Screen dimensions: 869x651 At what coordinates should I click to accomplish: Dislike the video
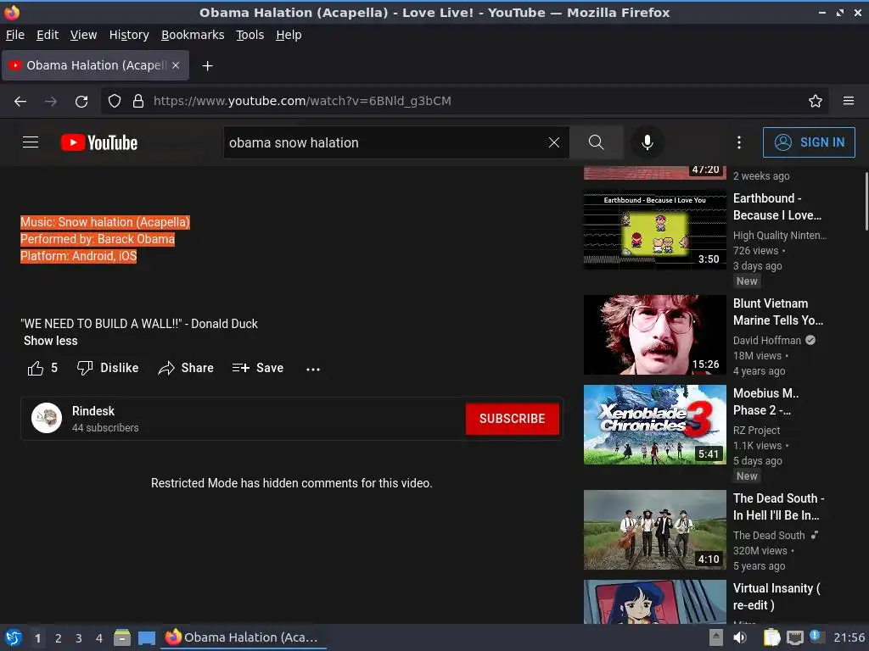(x=108, y=368)
